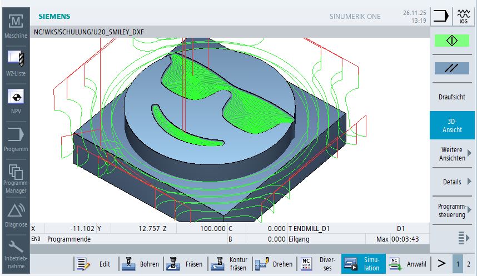
Task: Select the 3D-Ansicht view
Action: [451, 125]
